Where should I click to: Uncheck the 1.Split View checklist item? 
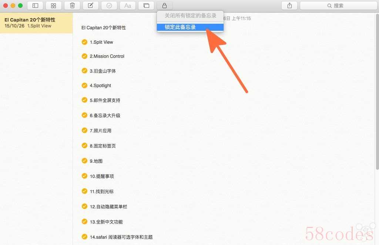84,42
